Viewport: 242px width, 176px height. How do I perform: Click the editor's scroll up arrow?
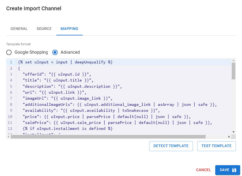(x=233, y=60)
